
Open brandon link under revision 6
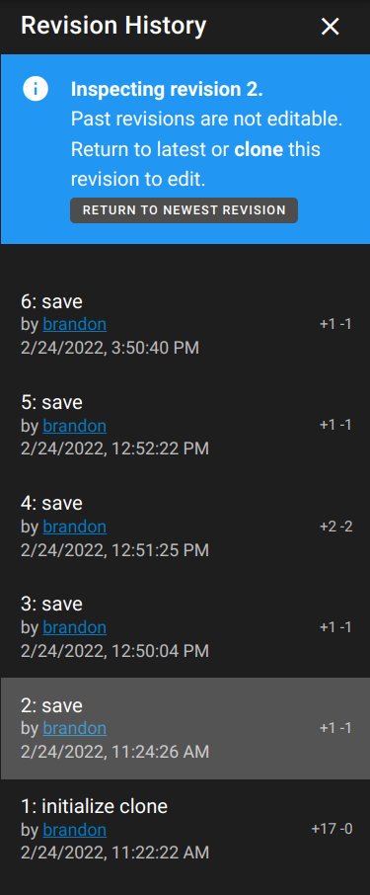click(x=75, y=324)
